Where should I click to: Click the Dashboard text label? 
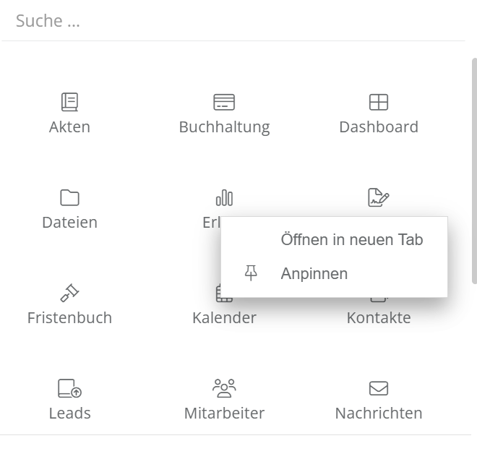point(379,127)
